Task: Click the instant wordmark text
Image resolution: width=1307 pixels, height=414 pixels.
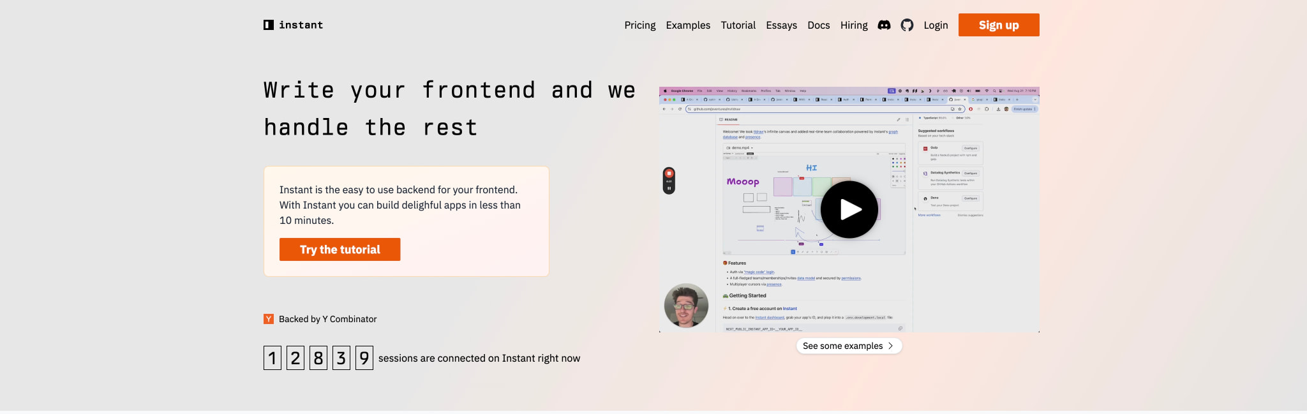Action: pyautogui.click(x=301, y=25)
